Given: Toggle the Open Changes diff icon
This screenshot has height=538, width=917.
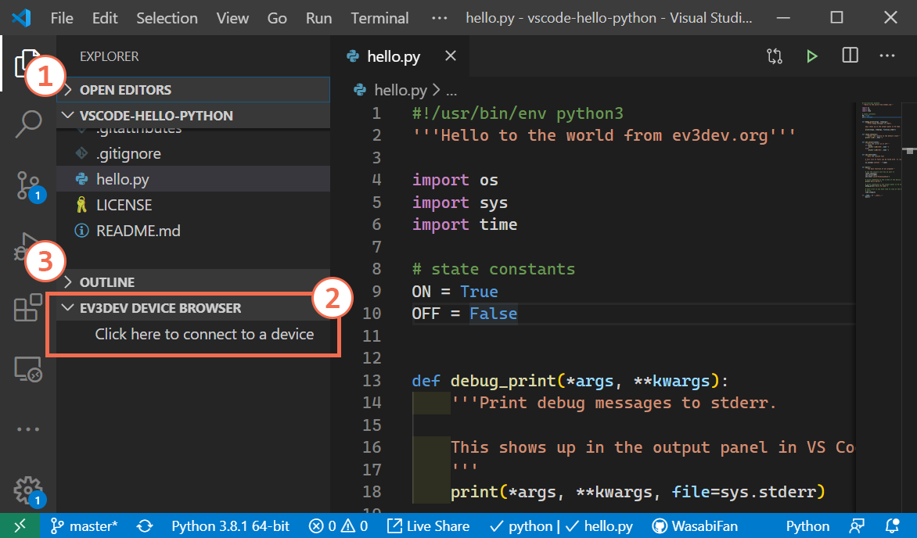Looking at the screenshot, I should click(x=774, y=56).
